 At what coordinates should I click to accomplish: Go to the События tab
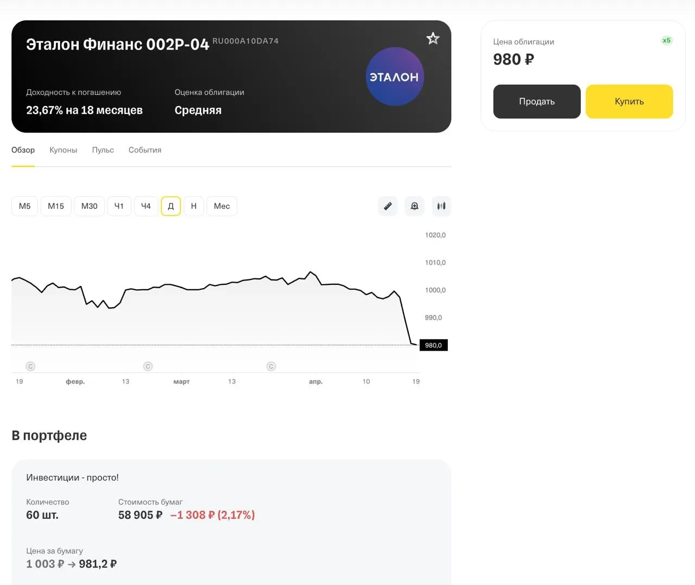pos(145,150)
